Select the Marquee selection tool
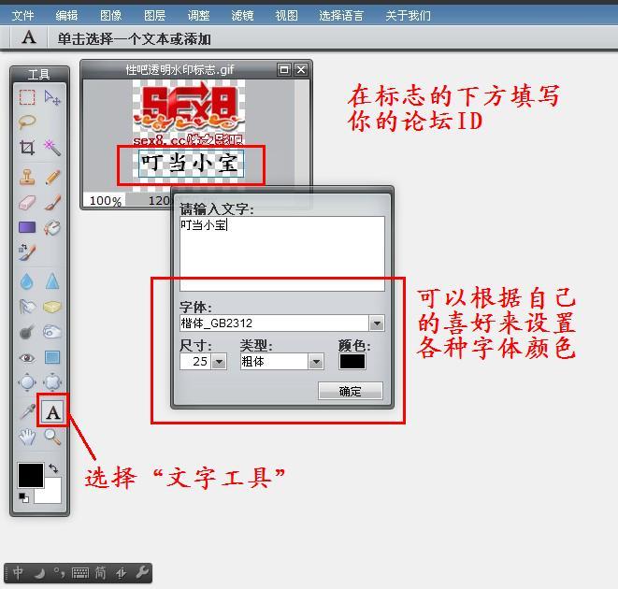The height and width of the screenshot is (589, 618). (x=27, y=97)
